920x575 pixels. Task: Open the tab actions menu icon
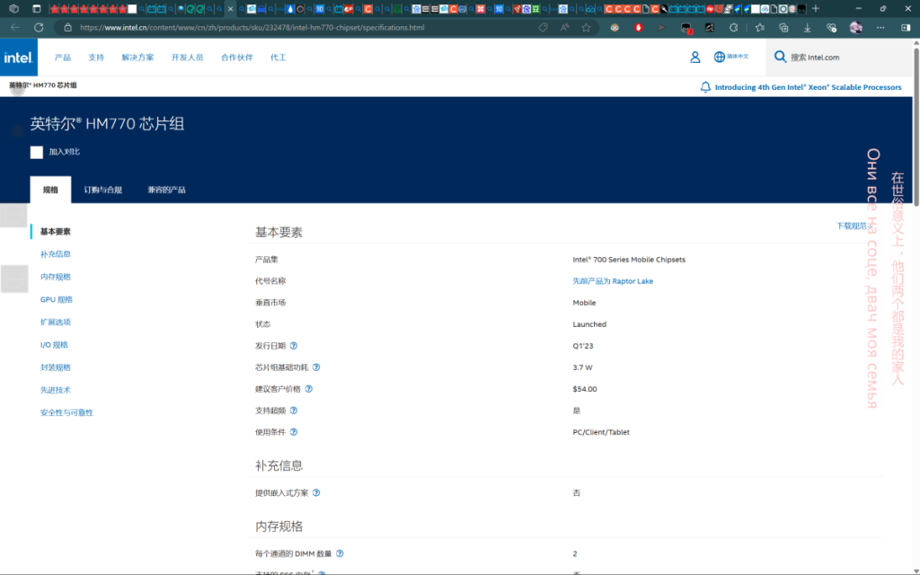coord(36,9)
